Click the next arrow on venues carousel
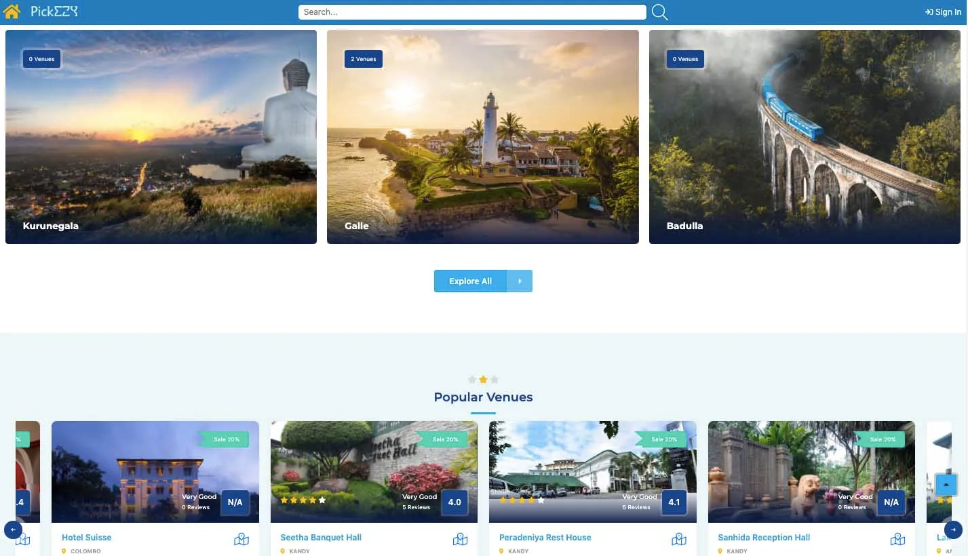Screen dimensions: 968x556 tap(953, 530)
